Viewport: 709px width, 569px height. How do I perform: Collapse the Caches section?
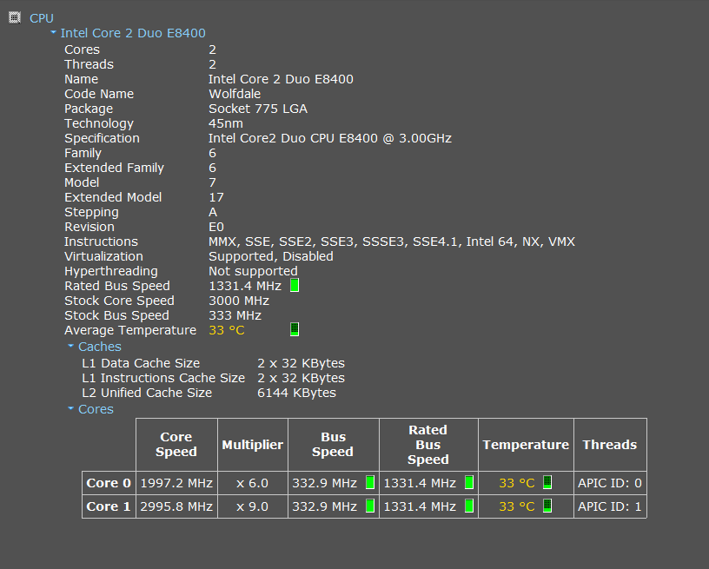70,347
